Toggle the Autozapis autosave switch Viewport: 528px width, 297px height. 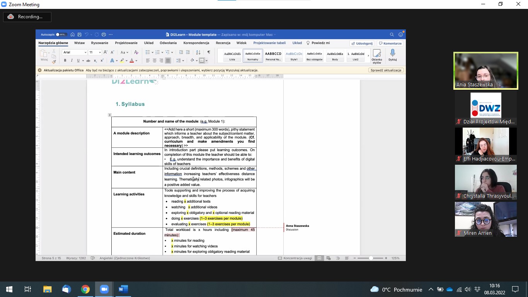tap(61, 34)
